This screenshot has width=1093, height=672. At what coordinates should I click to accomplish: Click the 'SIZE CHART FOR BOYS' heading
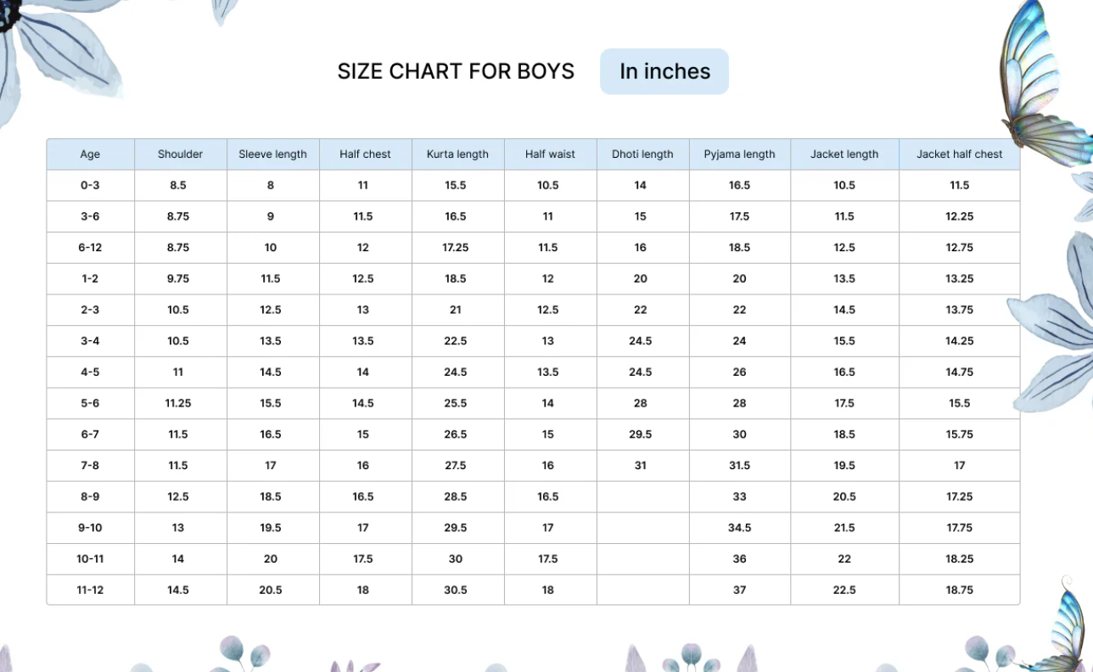coord(456,71)
